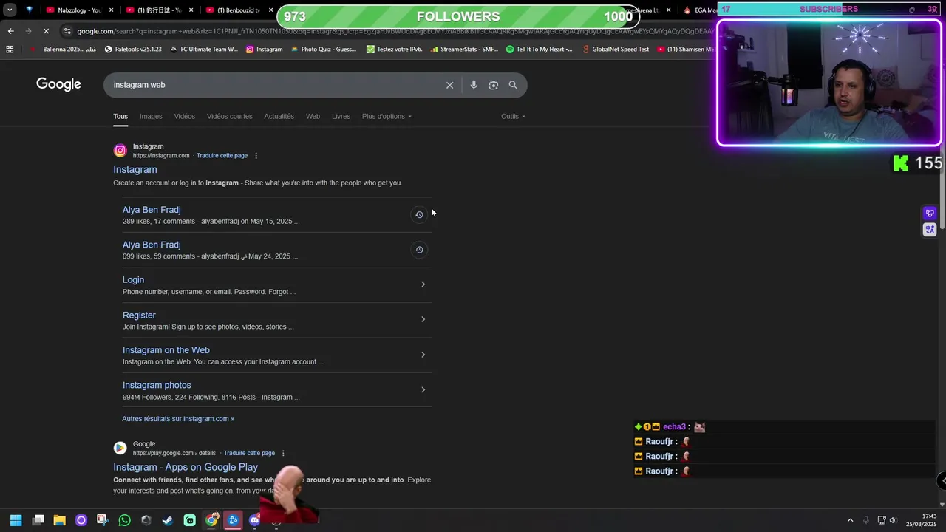Switch to the Images search tab
Viewport: 946px width, 532px height.
coord(151,116)
